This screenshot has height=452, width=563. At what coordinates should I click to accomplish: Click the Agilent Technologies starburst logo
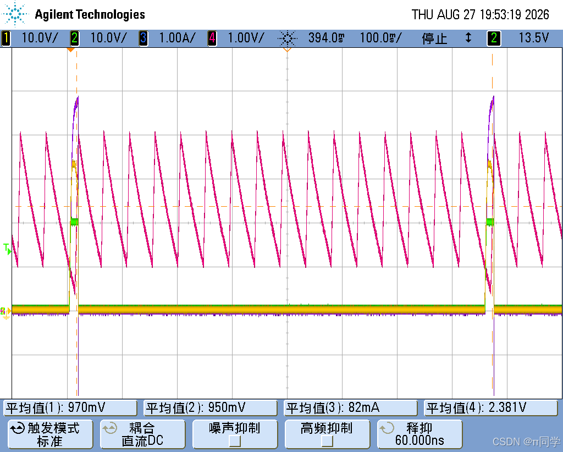tap(15, 14)
